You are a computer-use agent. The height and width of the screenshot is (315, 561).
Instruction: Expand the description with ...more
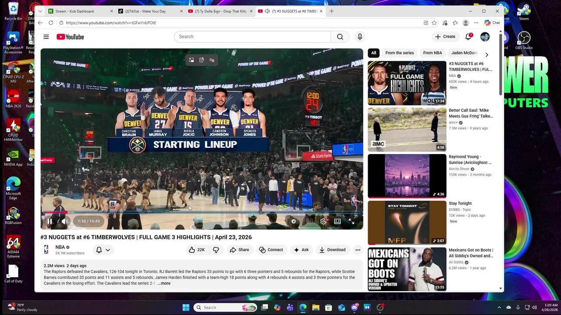164,283
